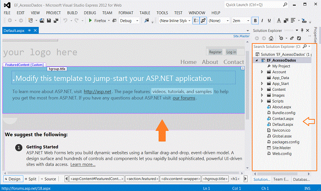Viewport: 321px width, 191px height.
Task: Switch to Design view
Action: pos(13,179)
